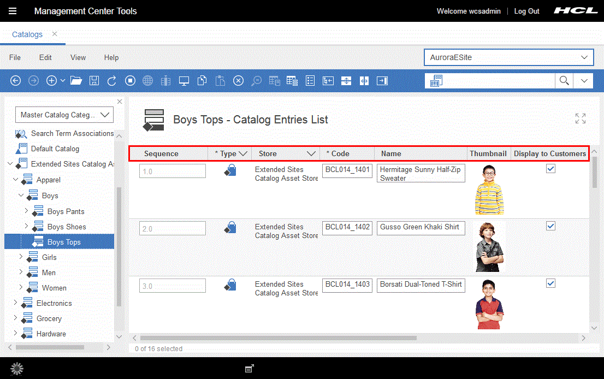The image size is (604, 379).
Task: Click the Copy documents toolbar icon
Action: (202, 81)
